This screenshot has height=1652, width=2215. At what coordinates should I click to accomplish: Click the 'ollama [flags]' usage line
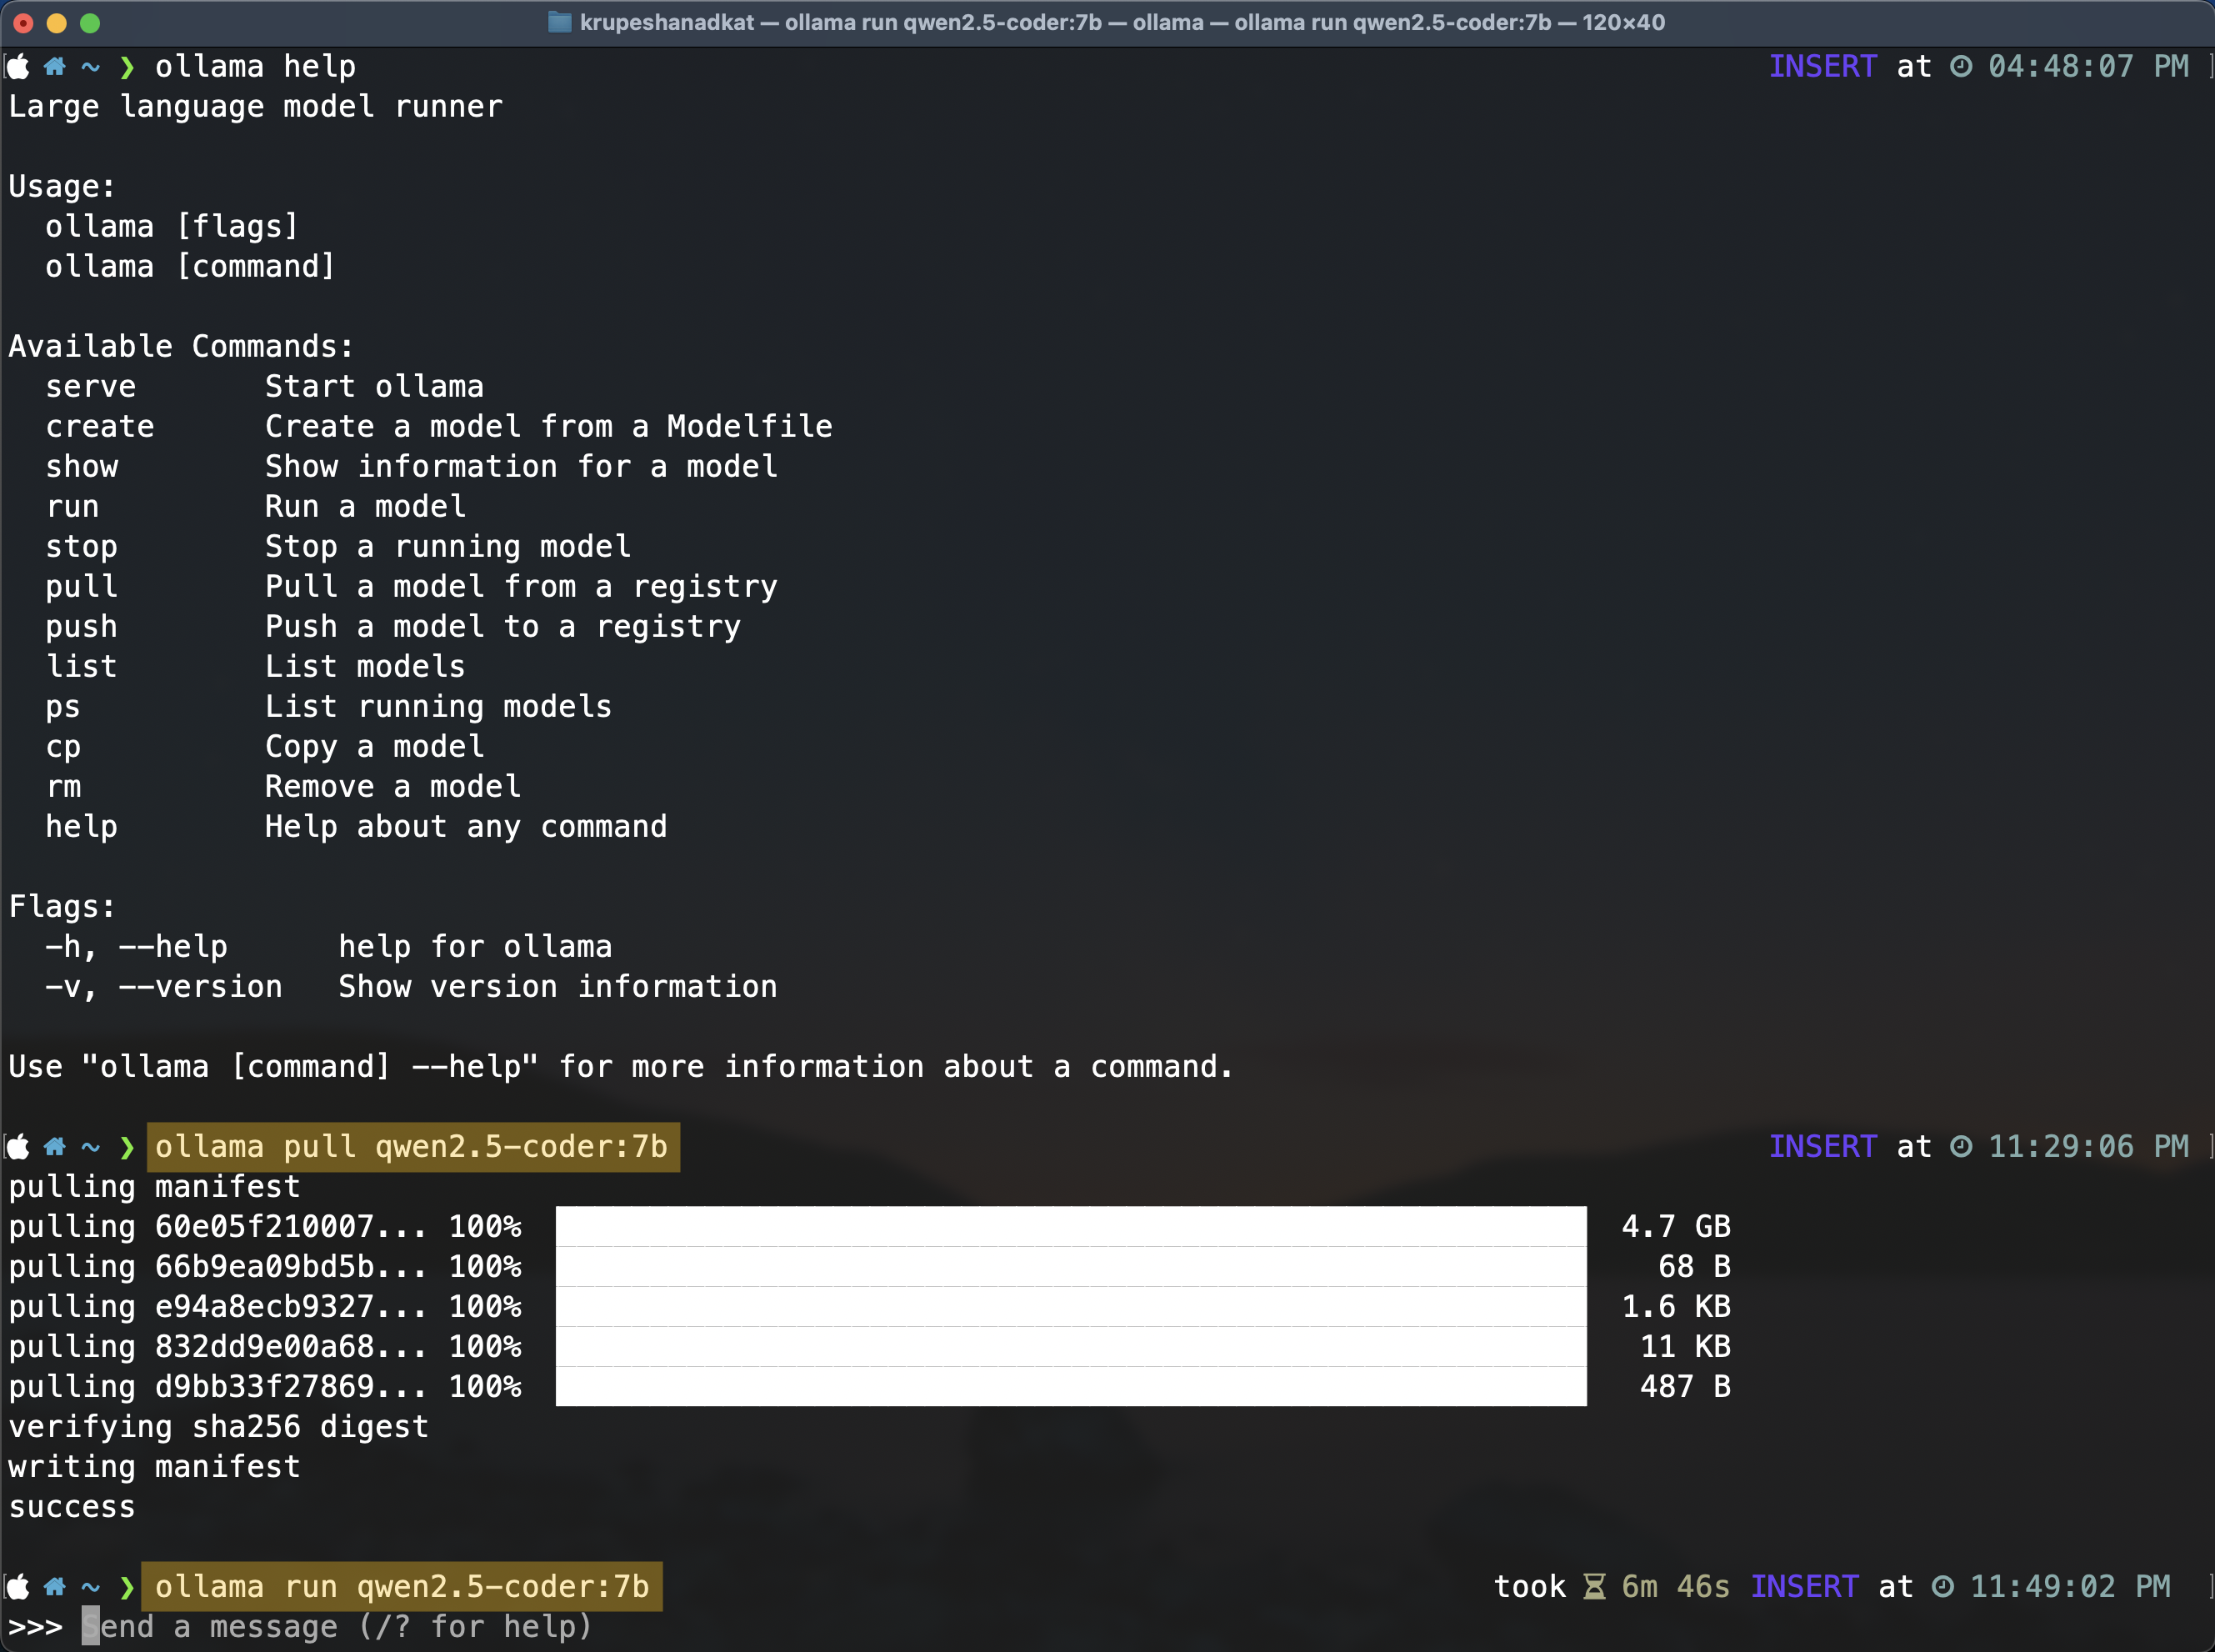tap(172, 227)
